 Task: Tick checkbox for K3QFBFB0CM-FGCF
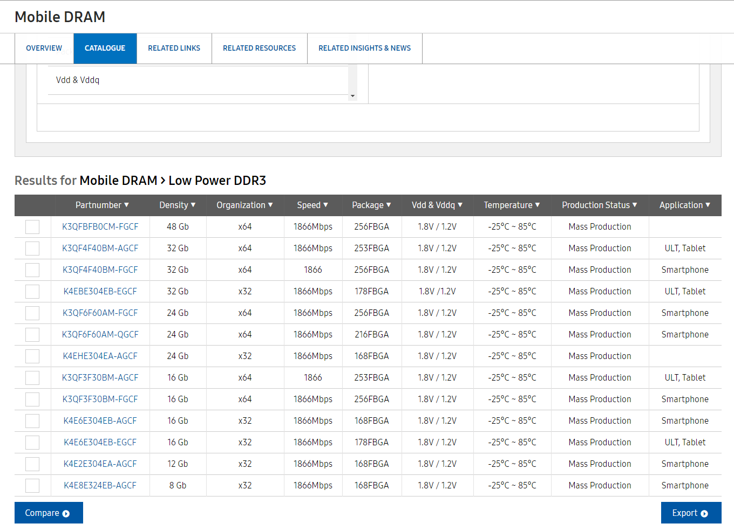tap(32, 227)
